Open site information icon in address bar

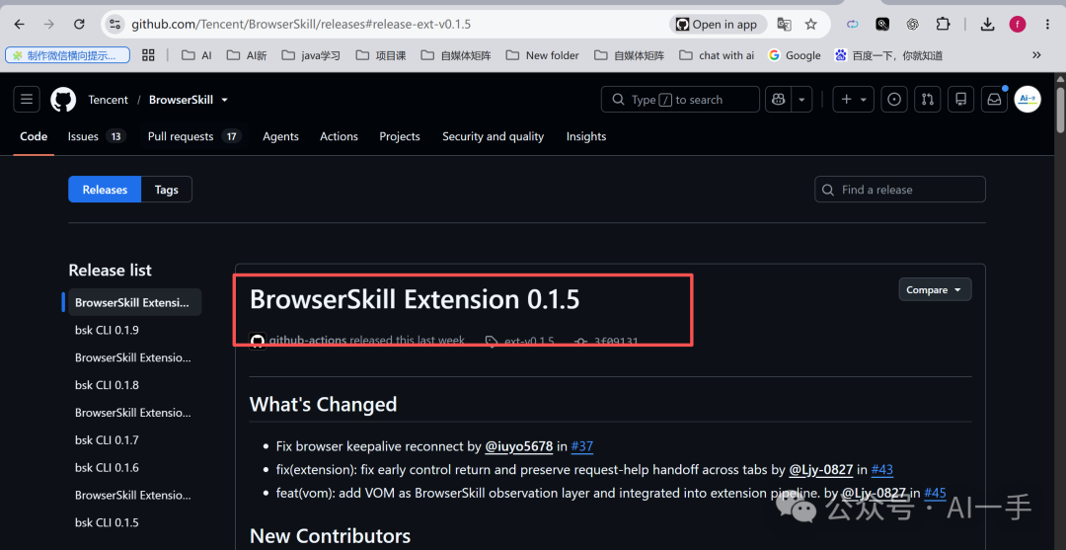pyautogui.click(x=114, y=25)
